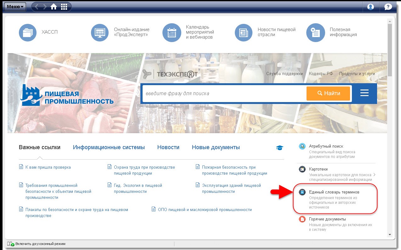401x250 pixels.
Task: Click document icon beside ОПО пищевой и масложировой
Action: 154,209
